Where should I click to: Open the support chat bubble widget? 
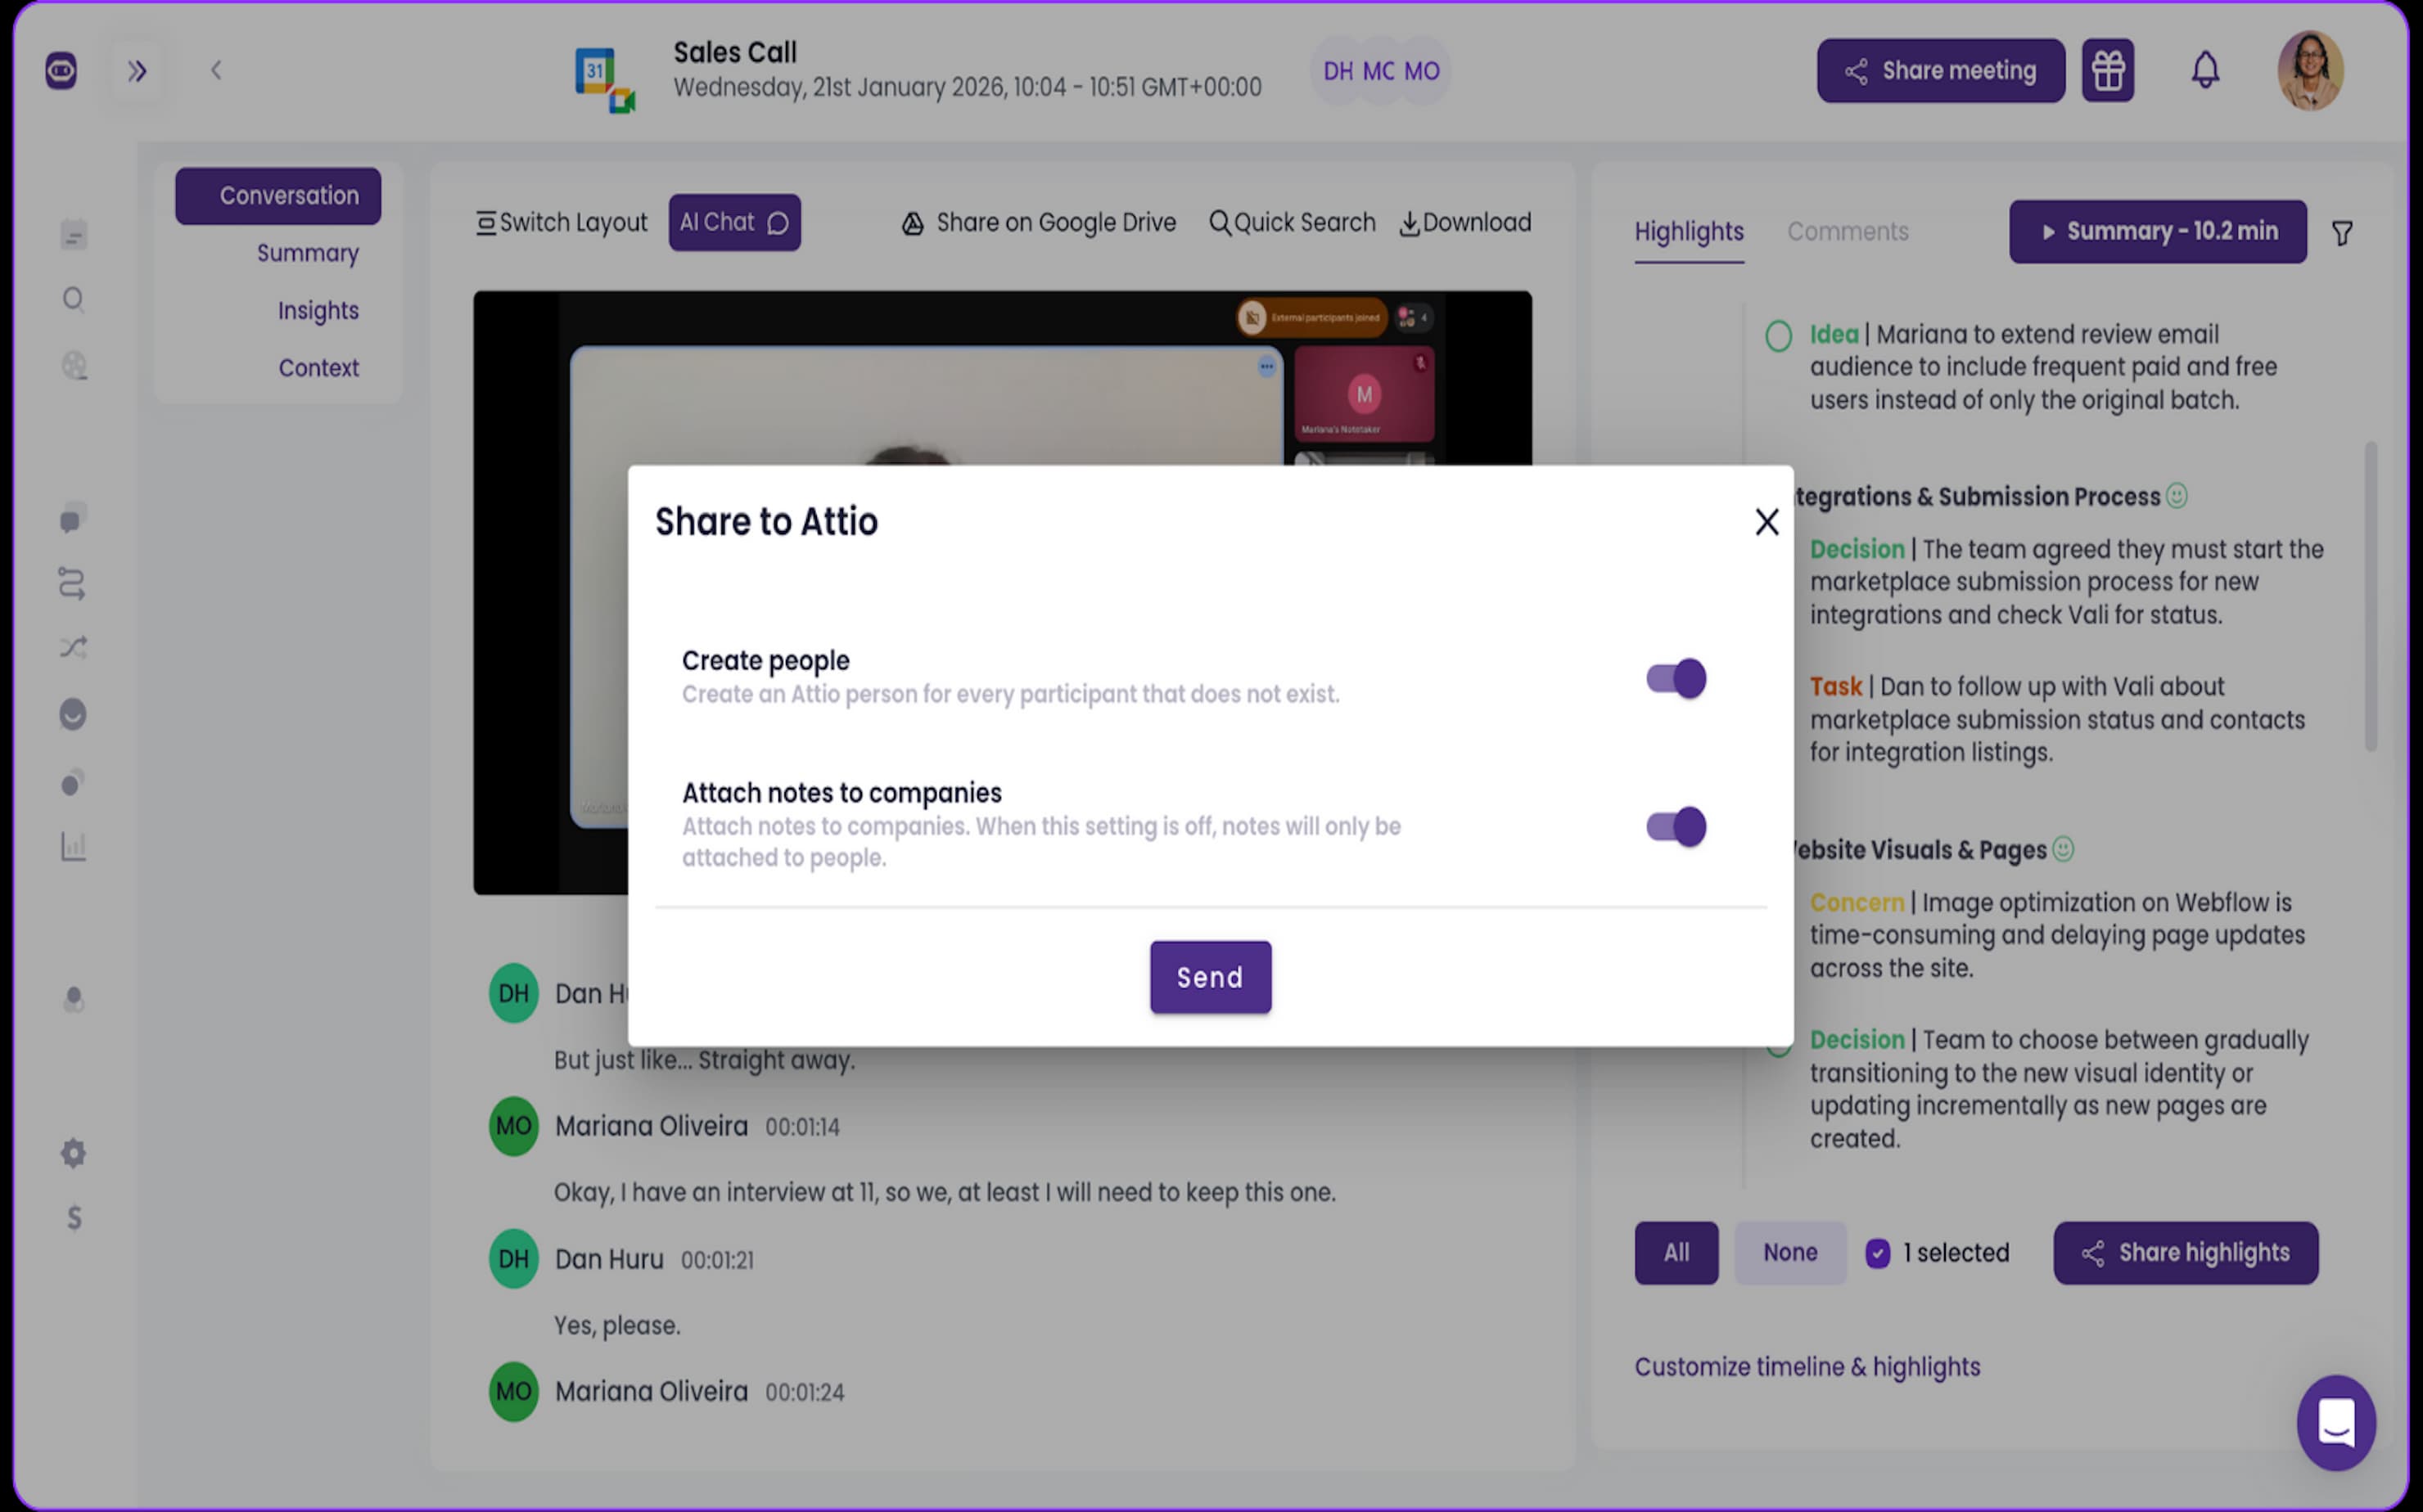click(2335, 1421)
